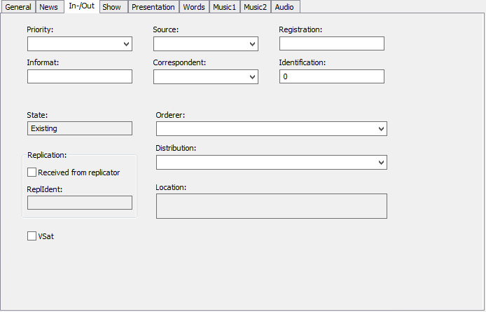
Task: Open the Words tab
Action: [x=194, y=7]
